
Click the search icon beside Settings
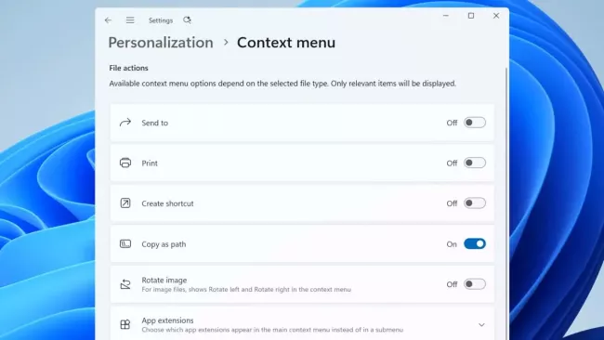[x=187, y=20]
